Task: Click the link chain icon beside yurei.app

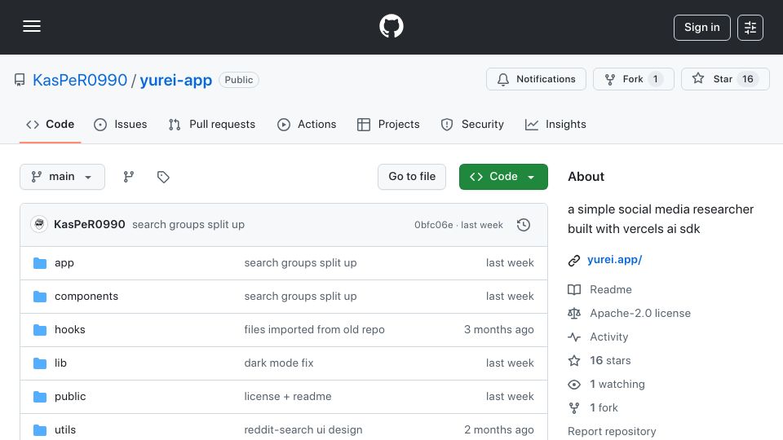Action: 574,261
